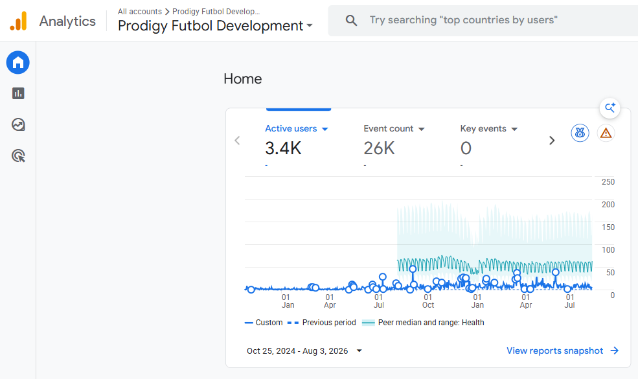Select the Key events 0 value
The image size is (638, 379).
[466, 148]
